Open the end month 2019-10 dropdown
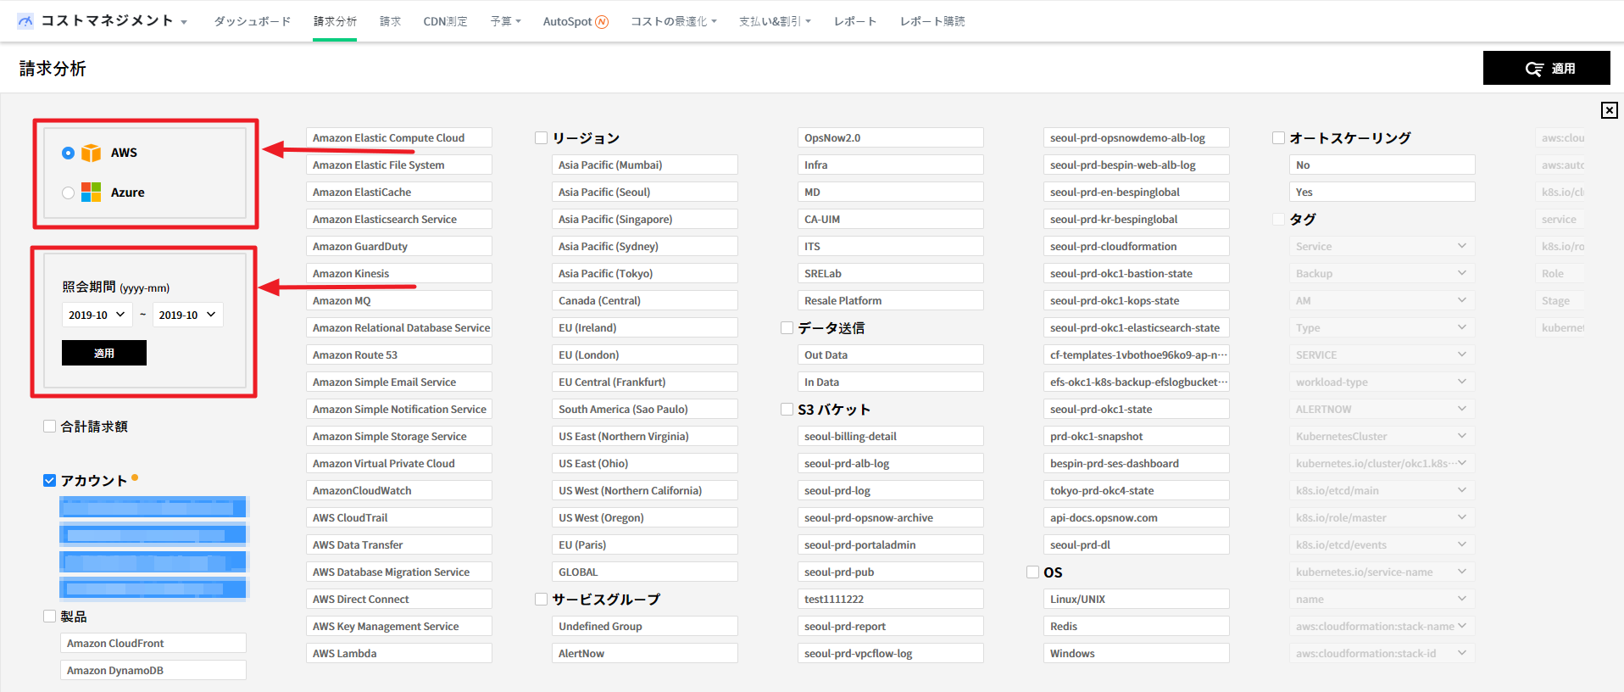Screen dimensions: 1624x692 (x=187, y=315)
